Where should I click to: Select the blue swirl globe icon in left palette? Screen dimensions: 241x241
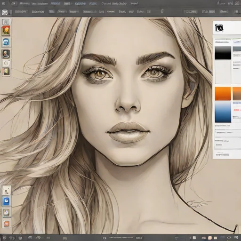(6, 42)
